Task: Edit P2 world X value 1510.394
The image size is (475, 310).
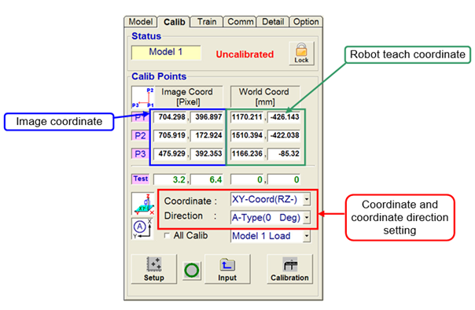Action: pos(247,135)
